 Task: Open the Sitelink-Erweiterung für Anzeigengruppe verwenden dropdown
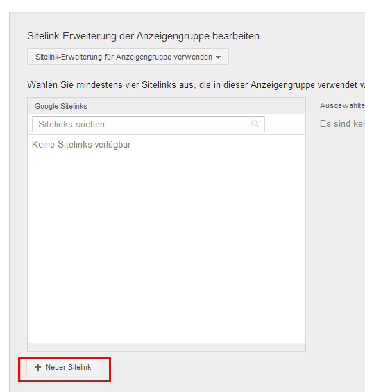(x=128, y=57)
